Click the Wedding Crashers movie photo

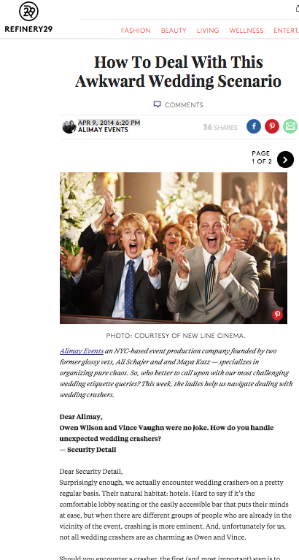click(174, 248)
